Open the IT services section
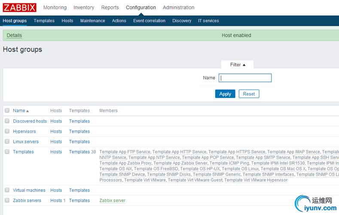 [x=208, y=21]
